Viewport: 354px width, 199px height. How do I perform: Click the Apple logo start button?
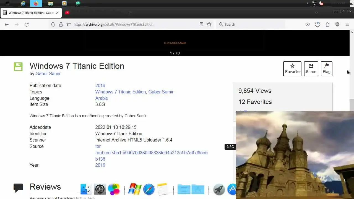[7, 3]
